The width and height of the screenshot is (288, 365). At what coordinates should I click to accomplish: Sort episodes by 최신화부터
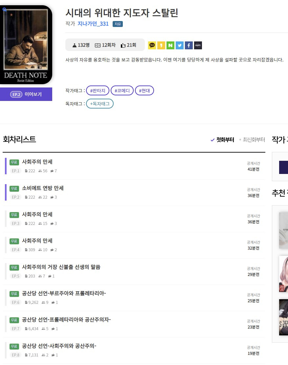[x=252, y=140]
